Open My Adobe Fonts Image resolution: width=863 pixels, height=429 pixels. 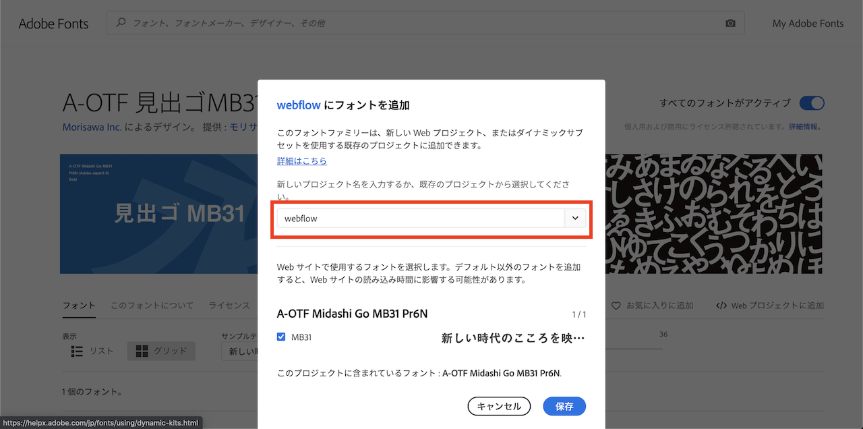tap(808, 23)
